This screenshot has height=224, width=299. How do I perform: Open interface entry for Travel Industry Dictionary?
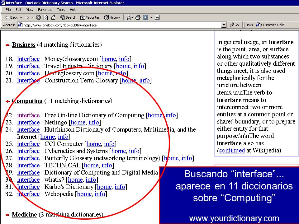(x=28, y=66)
